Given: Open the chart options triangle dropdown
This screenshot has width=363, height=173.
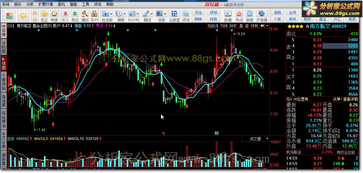Looking at the screenshot, I should tap(267, 26).
